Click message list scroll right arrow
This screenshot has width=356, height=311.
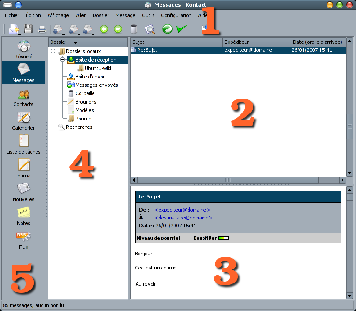343,180
